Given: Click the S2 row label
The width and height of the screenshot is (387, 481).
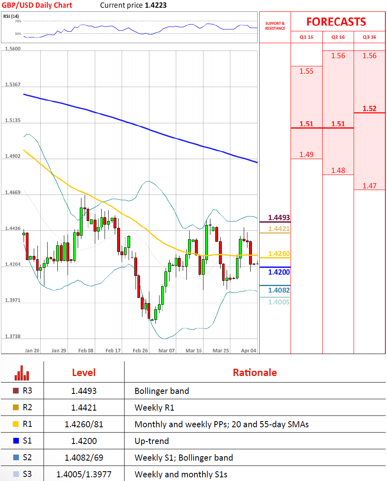Looking at the screenshot, I should (27, 457).
